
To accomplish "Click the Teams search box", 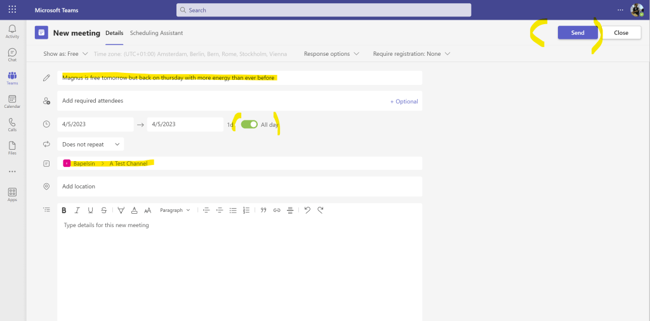I will tap(324, 10).
